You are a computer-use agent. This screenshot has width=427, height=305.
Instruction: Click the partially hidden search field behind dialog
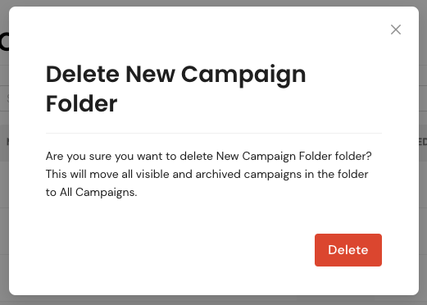pos(4,98)
